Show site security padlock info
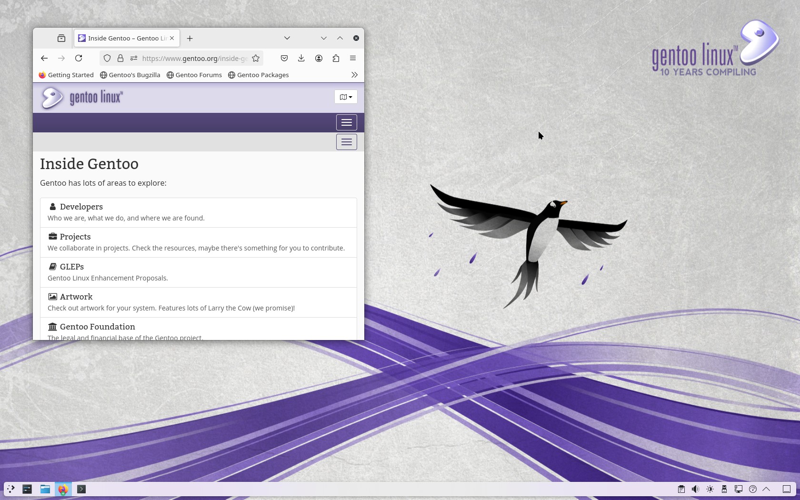Viewport: 800px width, 500px height. (x=120, y=58)
